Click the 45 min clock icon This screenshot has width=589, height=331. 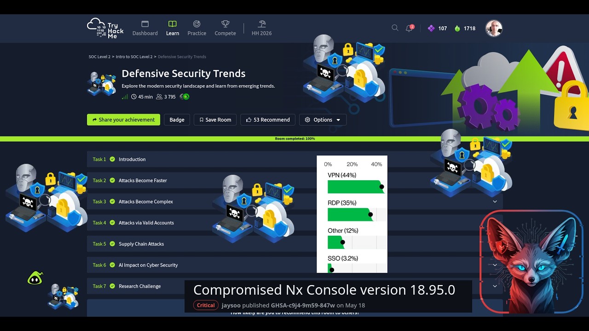[134, 97]
